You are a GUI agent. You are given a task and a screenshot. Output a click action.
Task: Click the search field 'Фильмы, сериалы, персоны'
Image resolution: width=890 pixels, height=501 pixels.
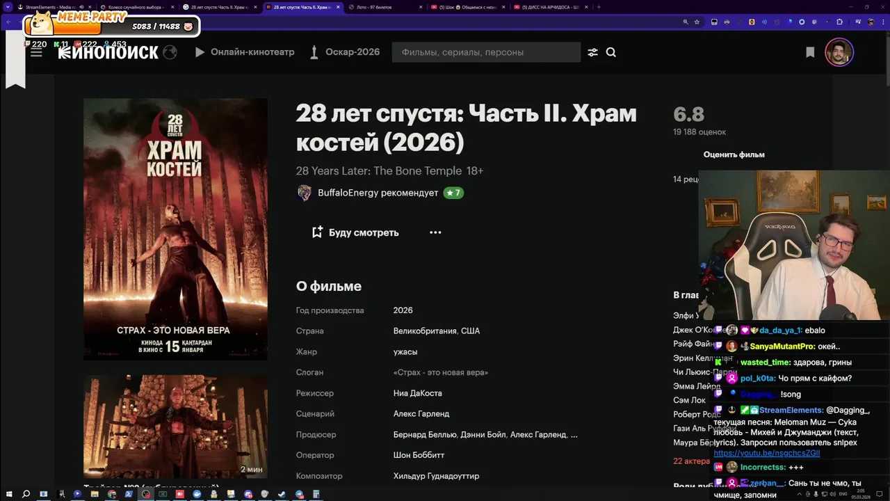pyautogui.click(x=486, y=52)
